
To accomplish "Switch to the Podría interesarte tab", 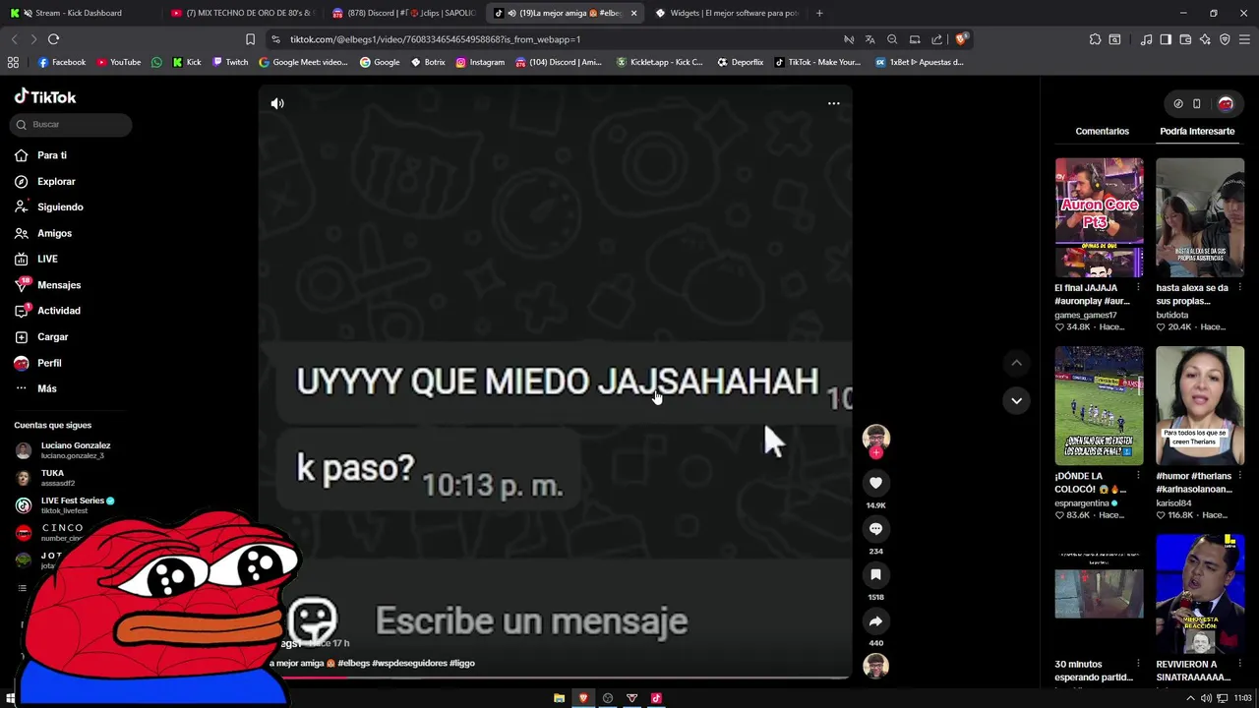I will click(x=1196, y=131).
